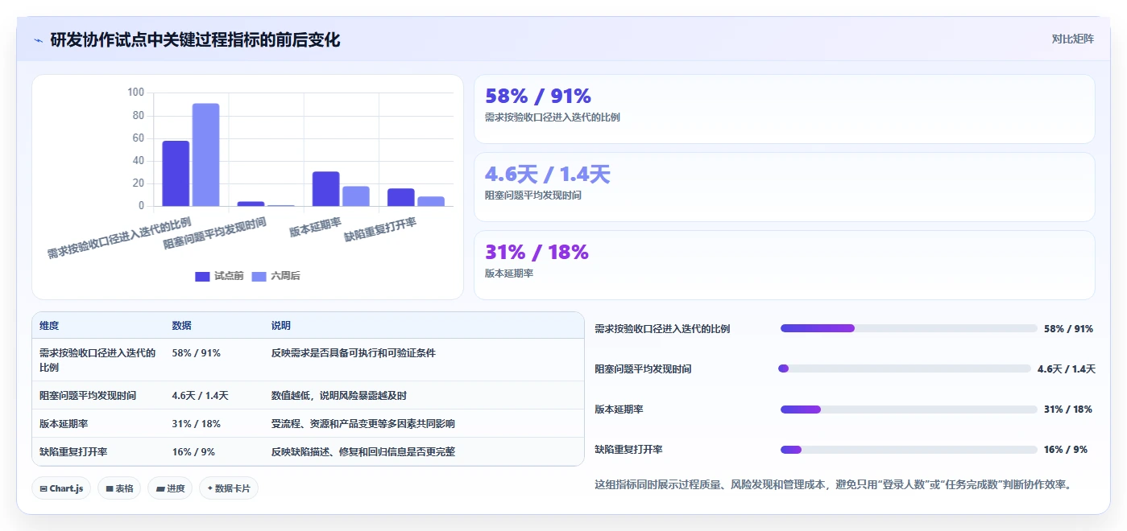Click table row label 版本延期率
1127x531 pixels.
click(64, 423)
